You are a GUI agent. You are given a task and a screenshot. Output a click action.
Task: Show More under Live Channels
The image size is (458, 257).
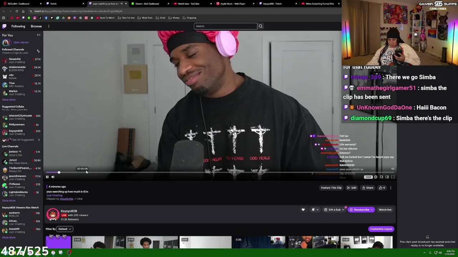[x=9, y=201]
